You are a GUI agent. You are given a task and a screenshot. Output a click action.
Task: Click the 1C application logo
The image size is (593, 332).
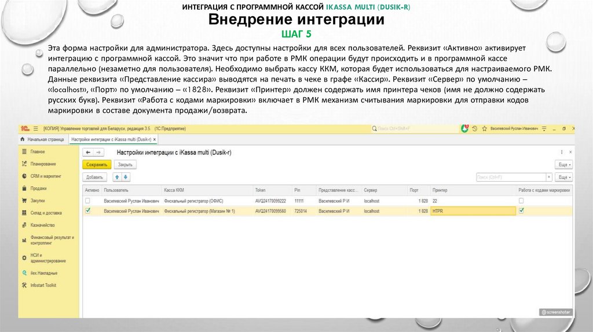pos(25,128)
